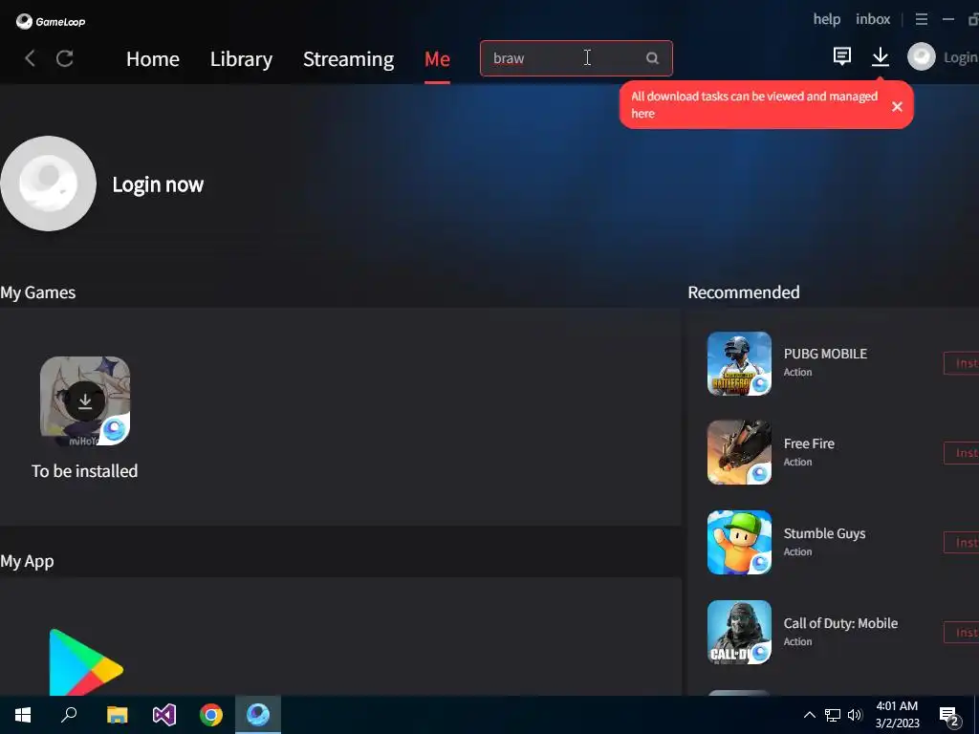This screenshot has height=734, width=979.
Task: Open Free Fire game icon
Action: (739, 452)
